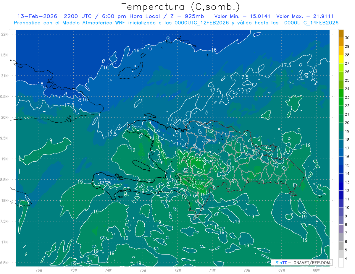Click the latitude label "22N"
355x274 pixels.
(x=5, y=34)
